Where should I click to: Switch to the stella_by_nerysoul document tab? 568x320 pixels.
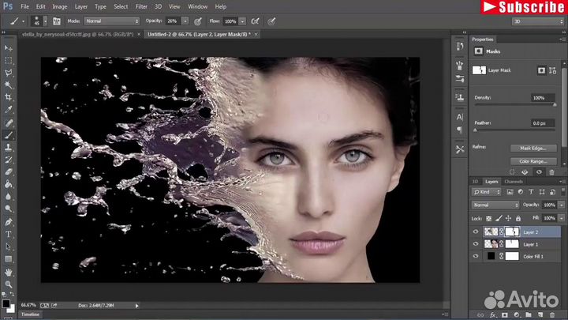(x=67, y=35)
